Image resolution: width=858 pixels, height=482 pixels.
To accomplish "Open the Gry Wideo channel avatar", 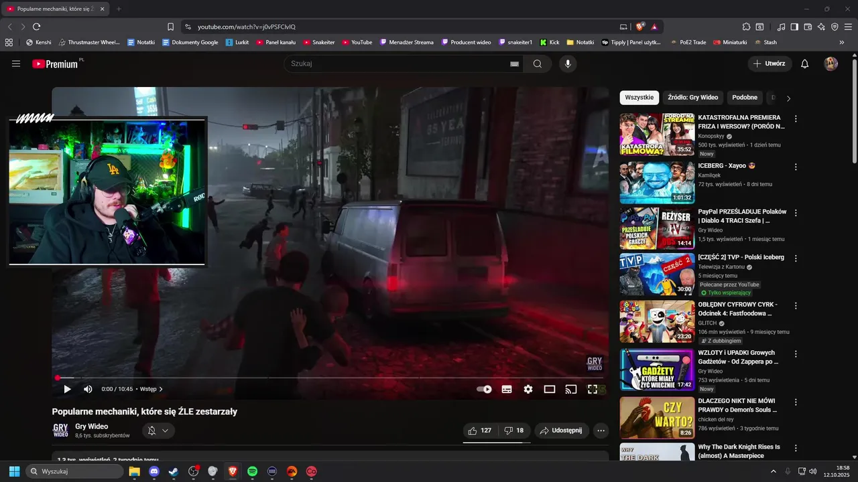I will 60,430.
